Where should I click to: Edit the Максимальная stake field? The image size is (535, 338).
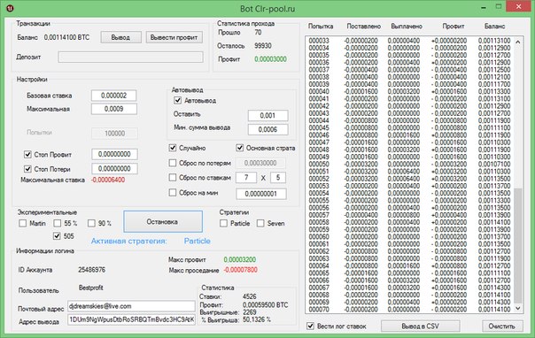tap(114, 109)
